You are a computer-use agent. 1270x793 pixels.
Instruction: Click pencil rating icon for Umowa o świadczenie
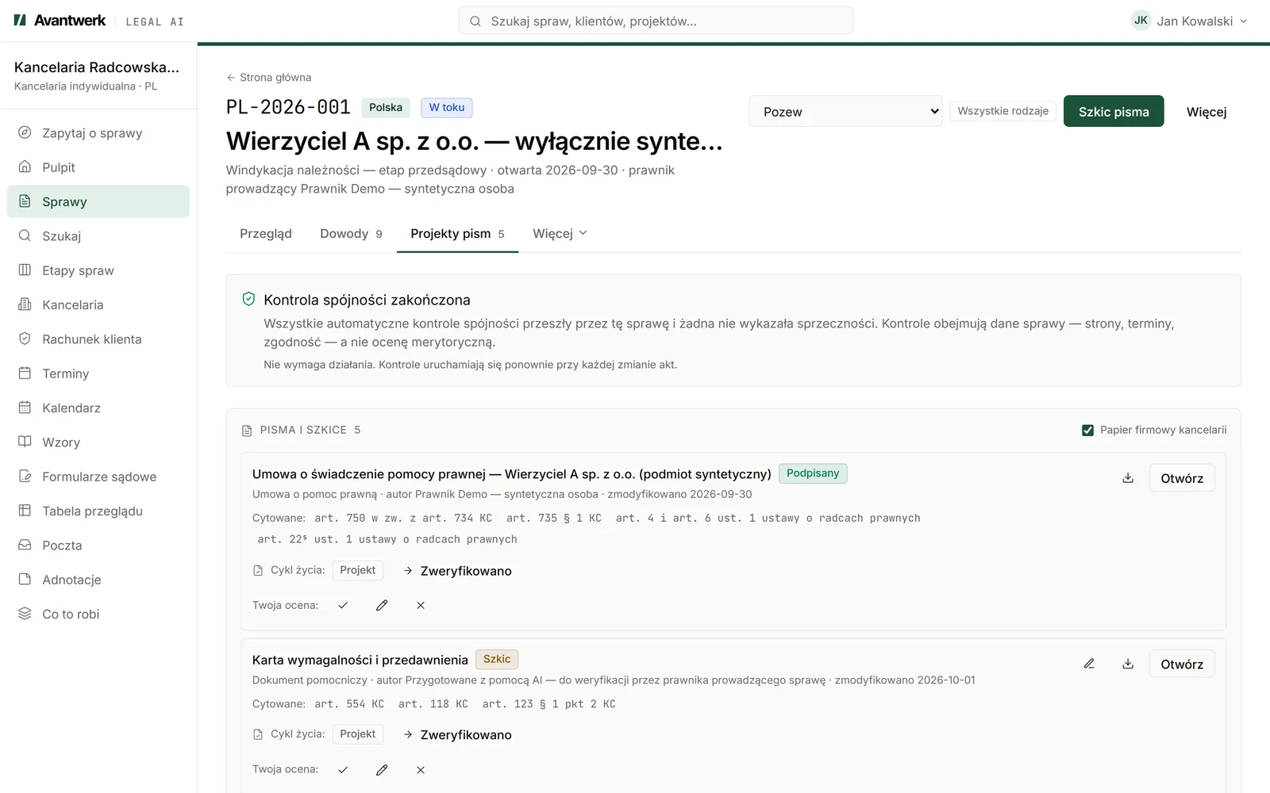382,605
